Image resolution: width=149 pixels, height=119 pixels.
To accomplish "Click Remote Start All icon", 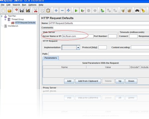I will (103, 10).
